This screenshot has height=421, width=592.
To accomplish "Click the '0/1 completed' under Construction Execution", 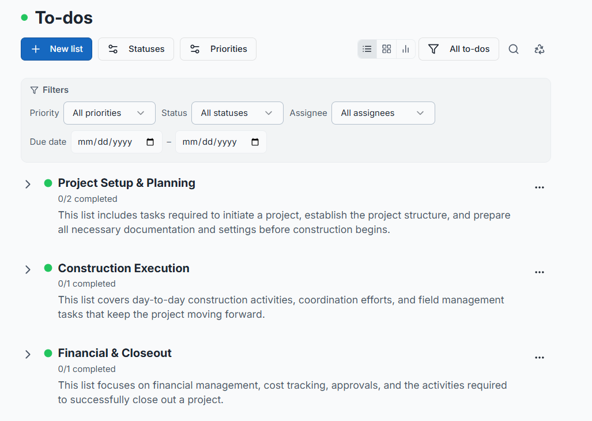I will (87, 284).
